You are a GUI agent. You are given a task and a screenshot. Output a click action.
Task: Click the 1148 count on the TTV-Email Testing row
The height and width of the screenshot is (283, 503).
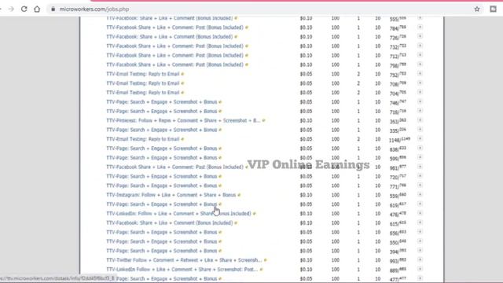coord(399,140)
